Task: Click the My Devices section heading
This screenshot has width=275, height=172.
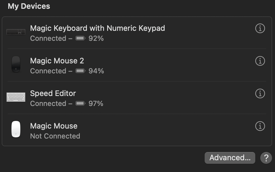Action: [x=29, y=6]
